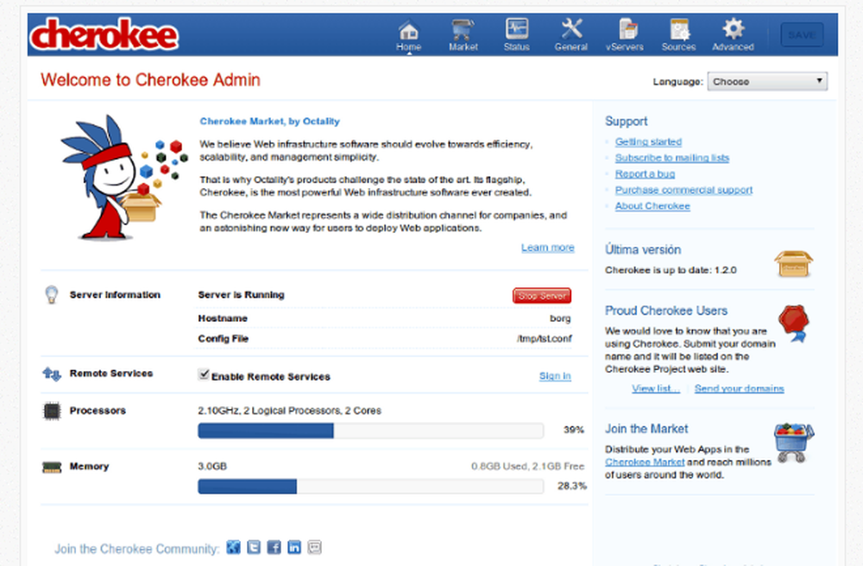Click the Server Information lightbulb icon
This screenshot has width=863, height=566.
(x=51, y=295)
